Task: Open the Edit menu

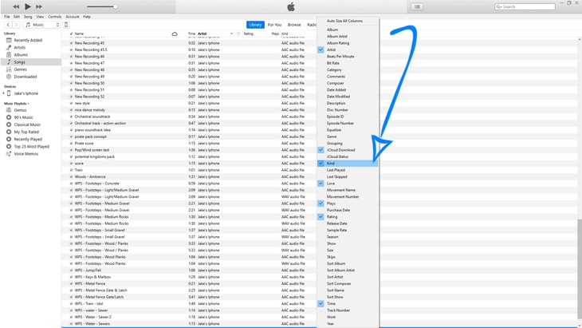Action: pos(17,17)
